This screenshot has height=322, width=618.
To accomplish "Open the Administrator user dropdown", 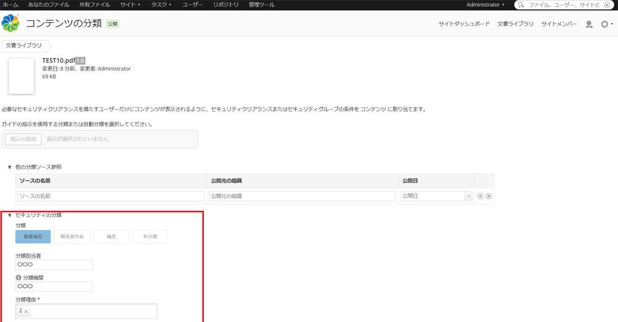I will point(485,5).
